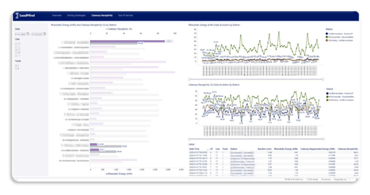The height and width of the screenshot is (195, 370).
Task: Select Track 1 radio button
Action: click(x=16, y=65)
